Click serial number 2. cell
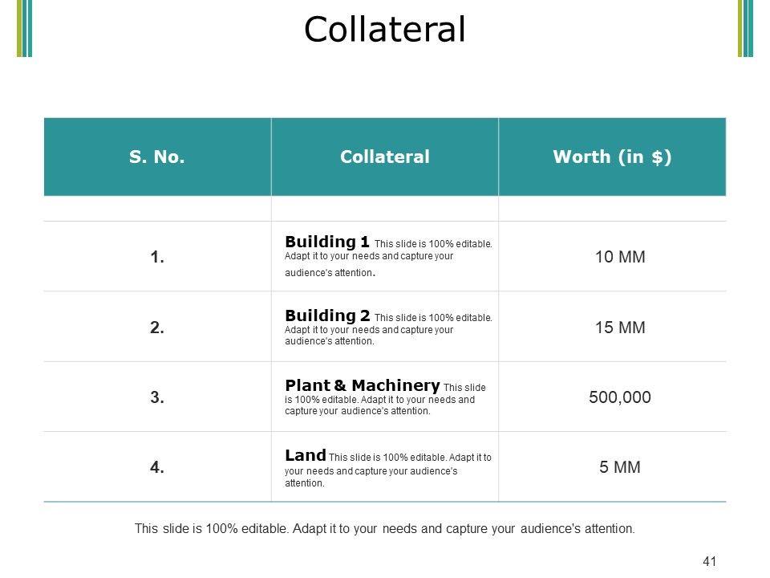 pyautogui.click(x=157, y=328)
